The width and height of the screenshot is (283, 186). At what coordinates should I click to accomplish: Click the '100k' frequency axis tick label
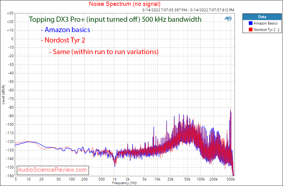tap(200, 179)
